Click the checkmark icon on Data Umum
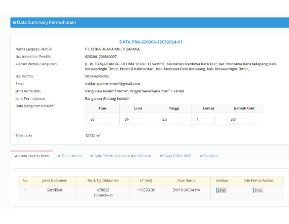 coord(59,156)
